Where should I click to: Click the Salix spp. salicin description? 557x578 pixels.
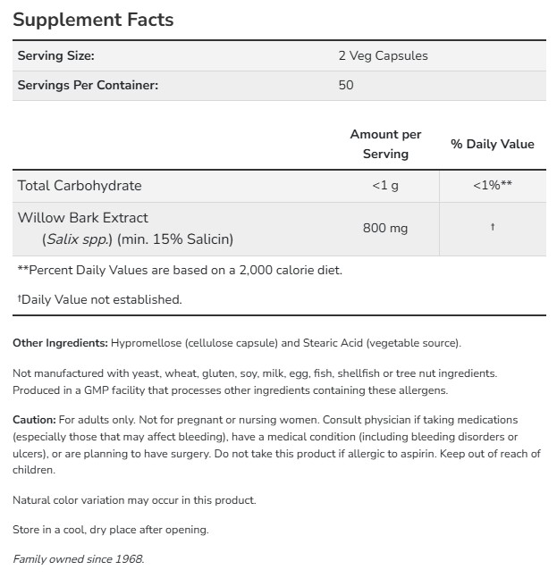tap(138, 239)
